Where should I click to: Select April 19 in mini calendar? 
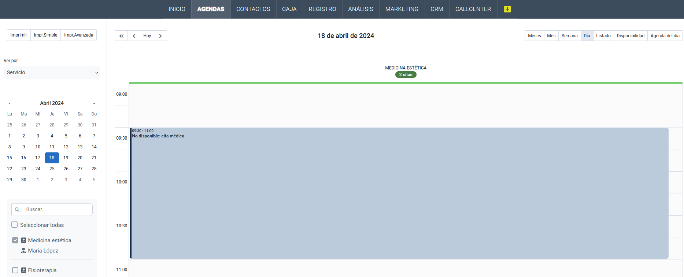[x=66, y=158]
